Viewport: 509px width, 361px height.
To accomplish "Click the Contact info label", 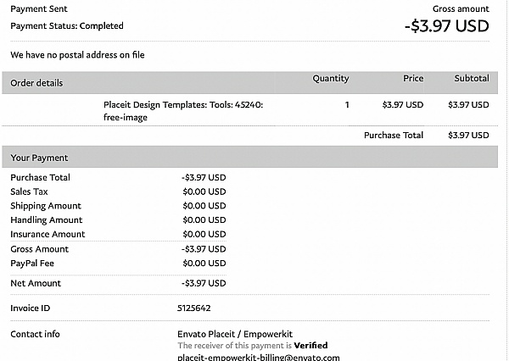I will (x=35, y=334).
